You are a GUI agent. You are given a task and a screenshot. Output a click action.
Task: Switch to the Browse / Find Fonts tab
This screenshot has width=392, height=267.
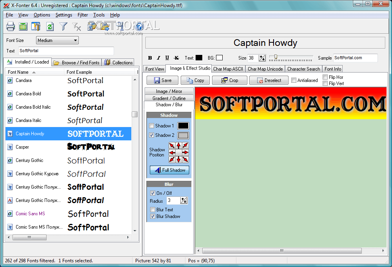pyautogui.click(x=76, y=63)
